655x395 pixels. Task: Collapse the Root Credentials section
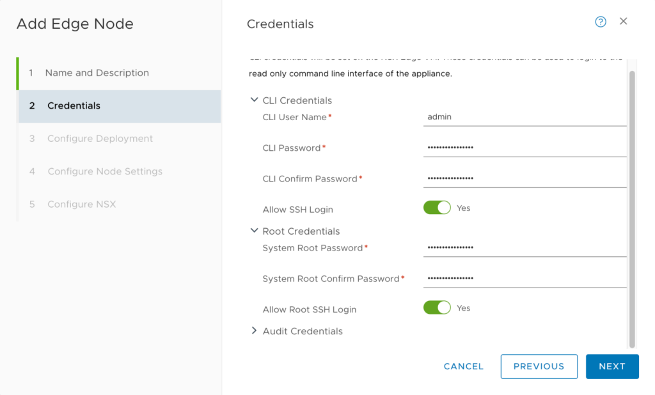pyautogui.click(x=255, y=231)
